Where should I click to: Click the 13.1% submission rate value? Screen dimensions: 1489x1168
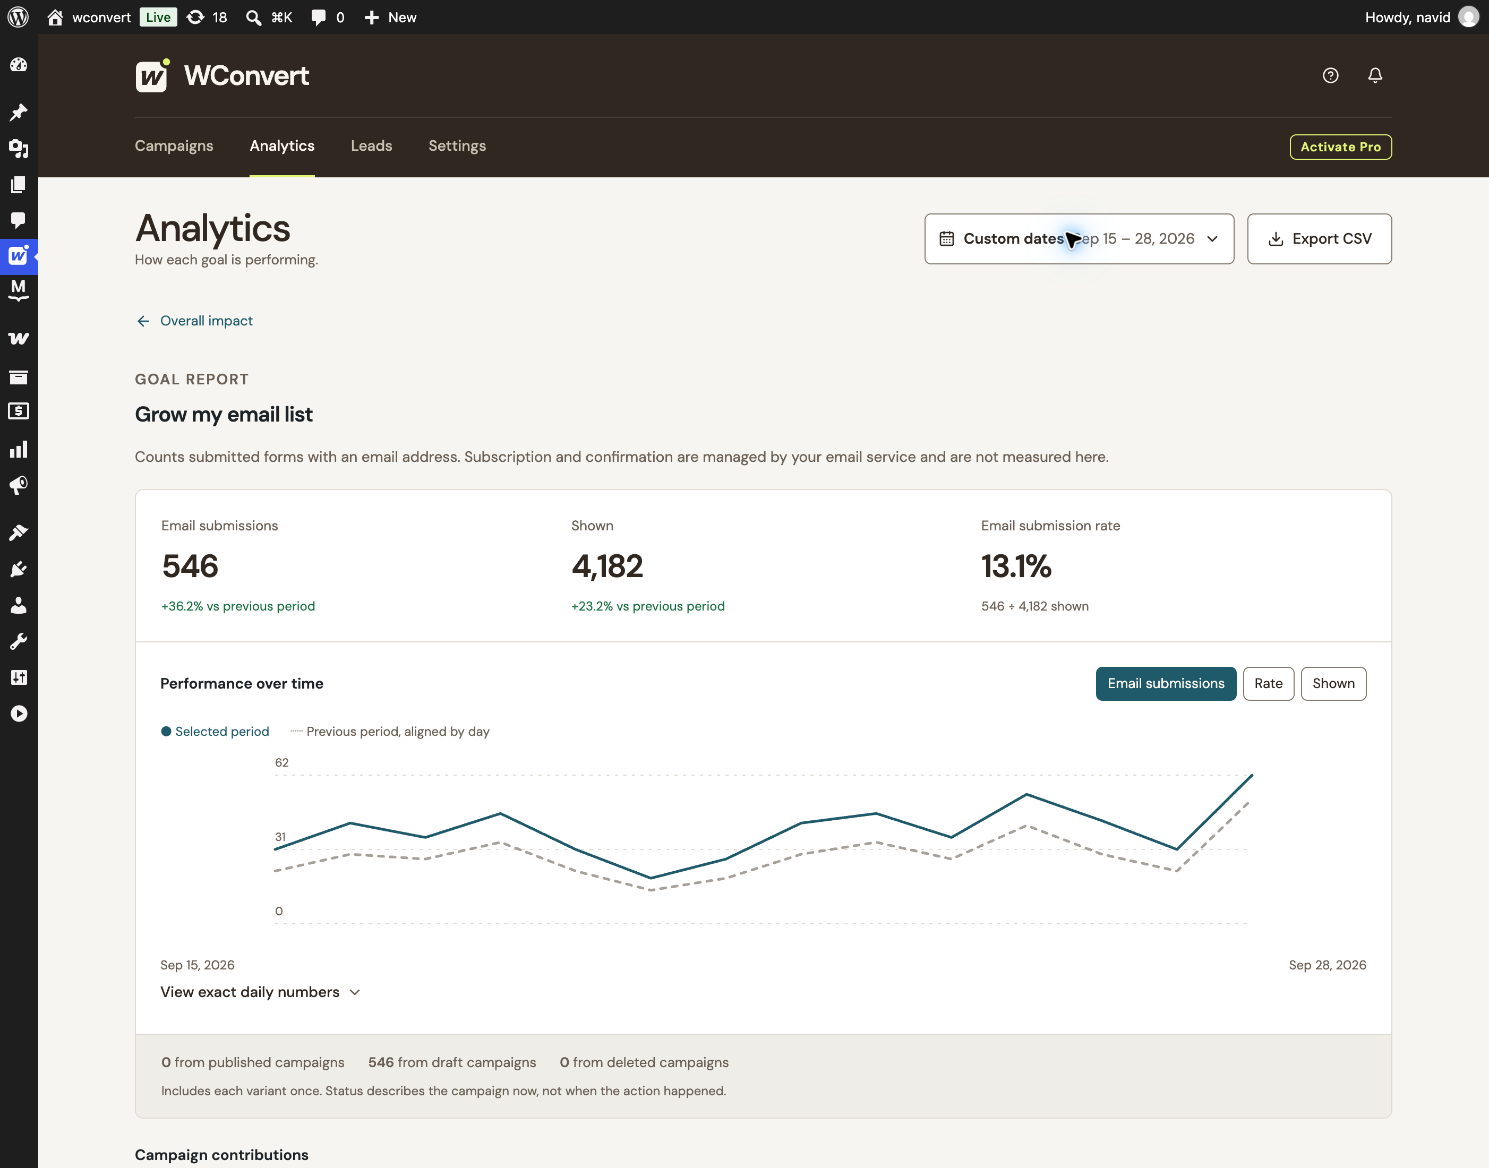click(1016, 565)
